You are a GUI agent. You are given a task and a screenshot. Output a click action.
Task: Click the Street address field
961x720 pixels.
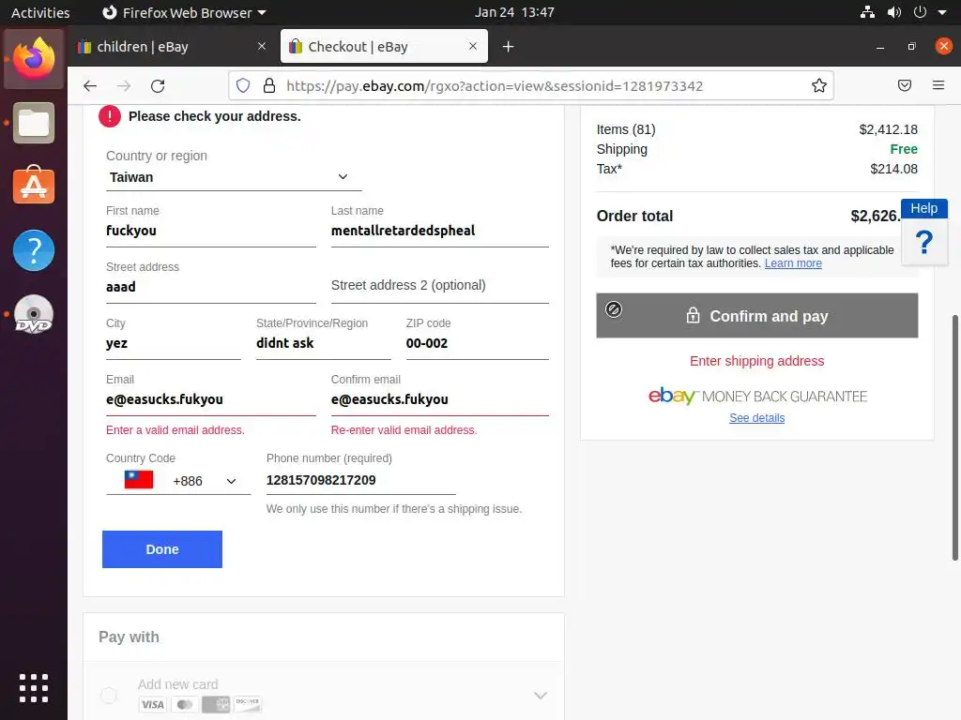(211, 287)
